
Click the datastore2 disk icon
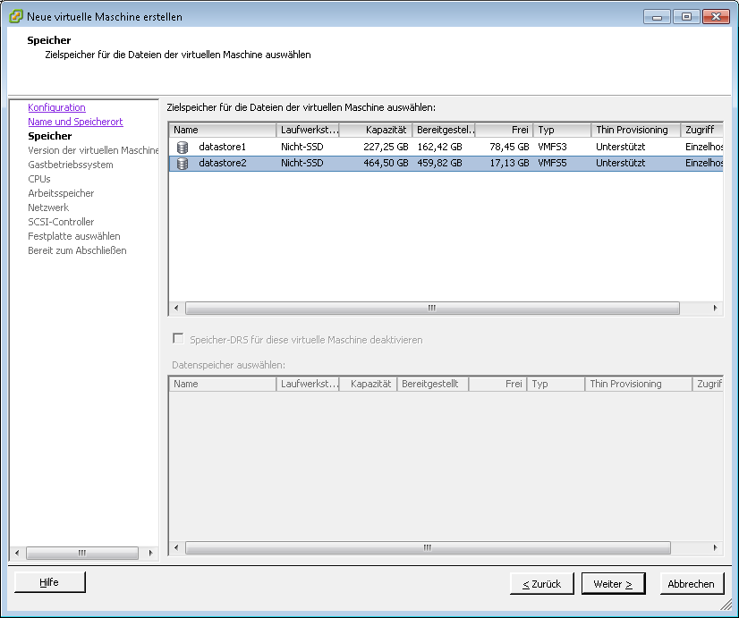183,164
